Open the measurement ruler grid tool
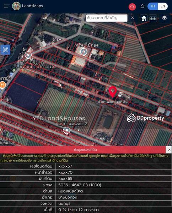 (153, 18)
